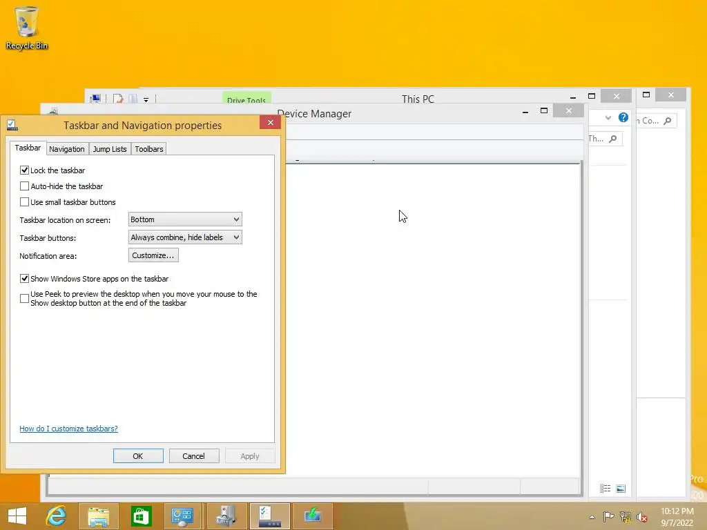Click the Device Manager title bar

(x=314, y=114)
